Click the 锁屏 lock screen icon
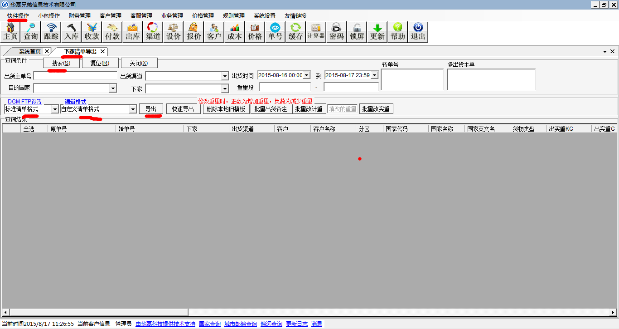The height and width of the screenshot is (329, 619). [x=357, y=32]
